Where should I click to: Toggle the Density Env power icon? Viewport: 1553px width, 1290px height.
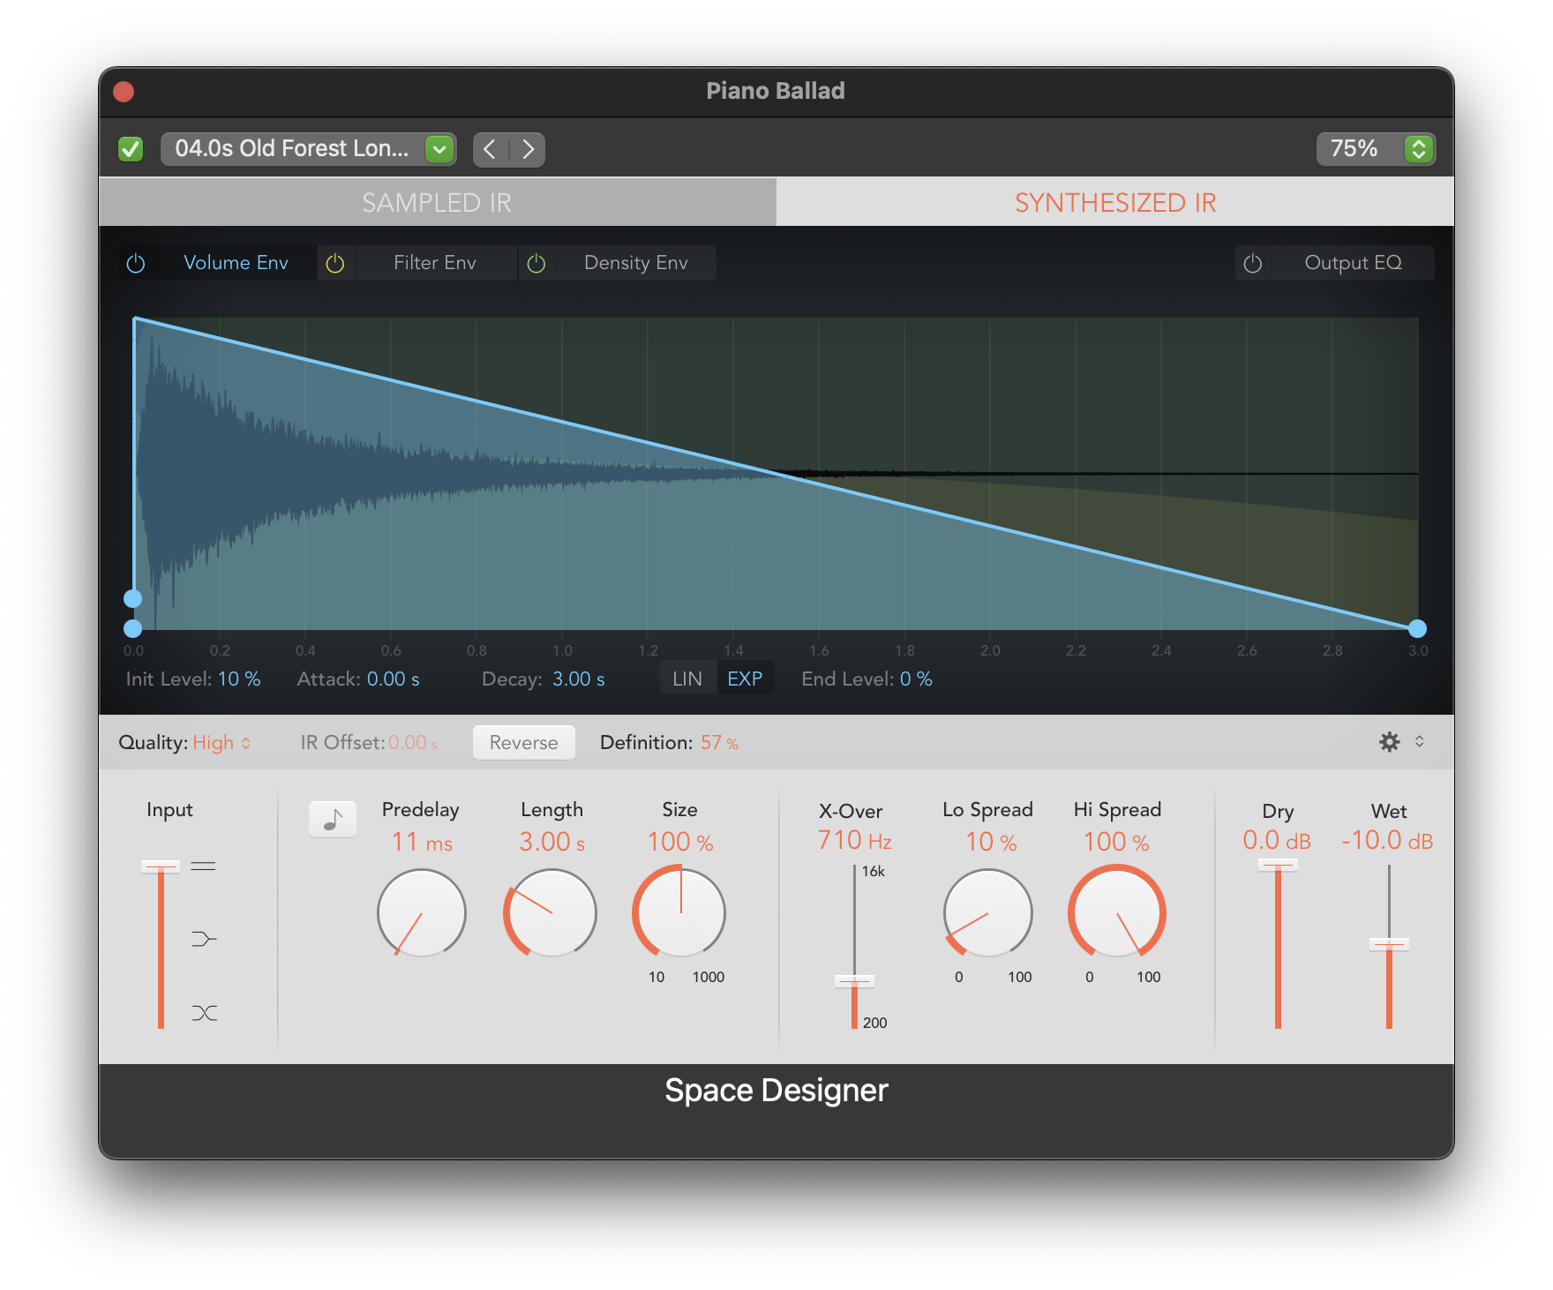536,263
